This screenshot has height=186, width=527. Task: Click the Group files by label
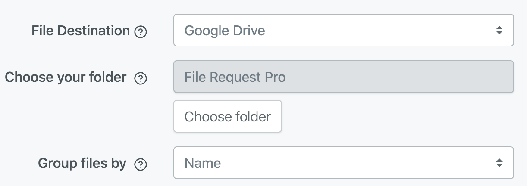coord(82,163)
